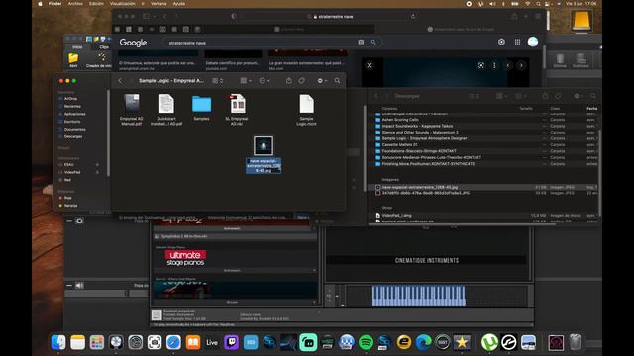634x356 pixels.
Task: Select Documentos in Finder sidebar
Action: (75, 130)
